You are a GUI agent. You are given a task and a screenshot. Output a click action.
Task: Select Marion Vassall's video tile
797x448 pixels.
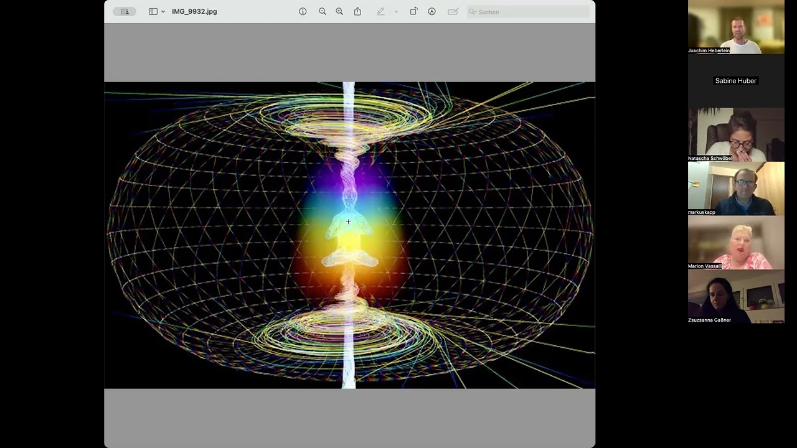[x=736, y=243]
